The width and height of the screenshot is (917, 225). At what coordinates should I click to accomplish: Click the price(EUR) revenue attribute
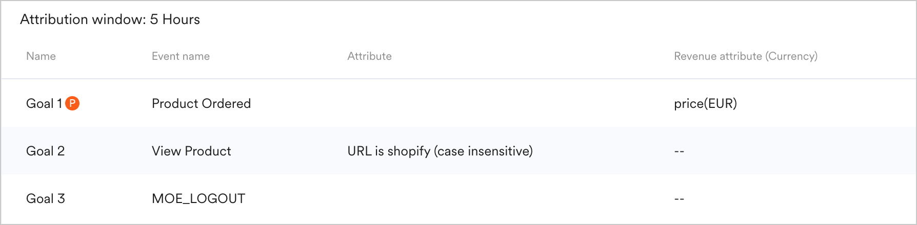point(705,104)
